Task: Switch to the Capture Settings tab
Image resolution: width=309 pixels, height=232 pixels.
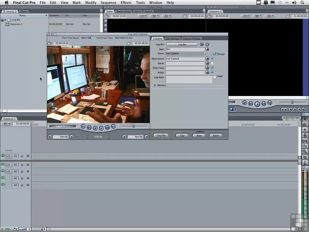Action: click(x=192, y=39)
